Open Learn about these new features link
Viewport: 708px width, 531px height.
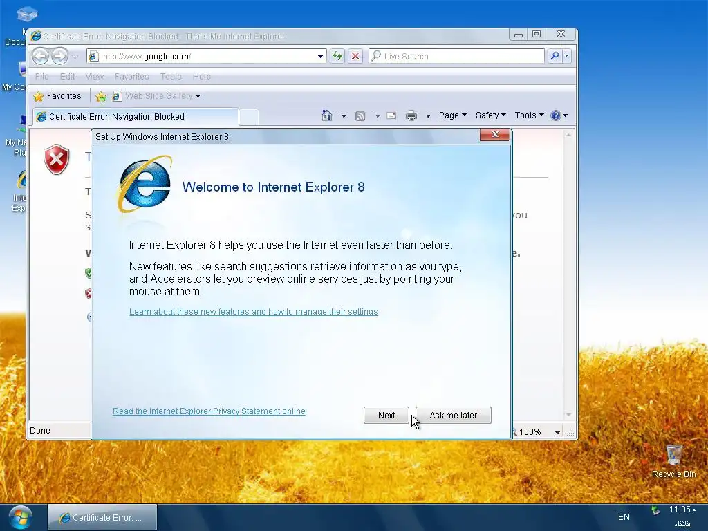click(x=253, y=312)
